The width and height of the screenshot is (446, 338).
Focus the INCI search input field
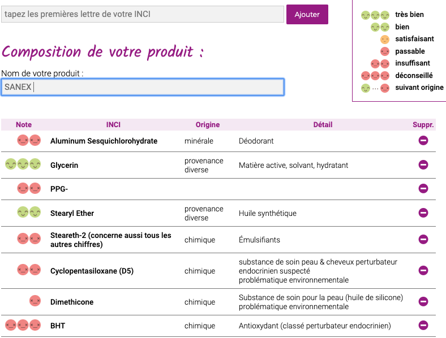tap(143, 14)
